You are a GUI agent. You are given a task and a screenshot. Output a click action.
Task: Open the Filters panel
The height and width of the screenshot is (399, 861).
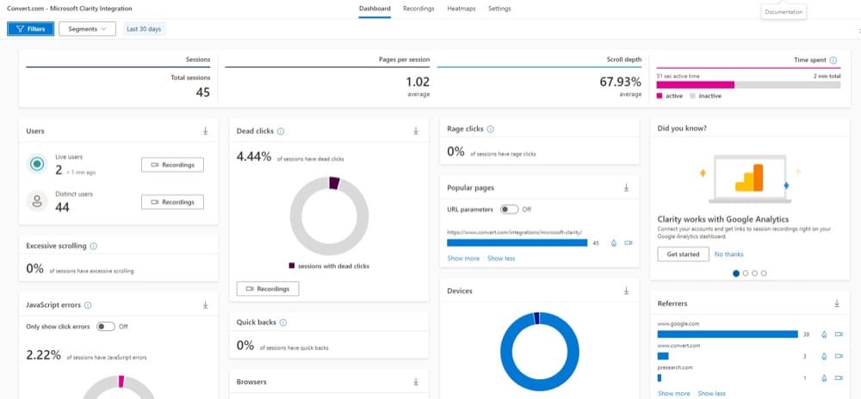(x=30, y=29)
